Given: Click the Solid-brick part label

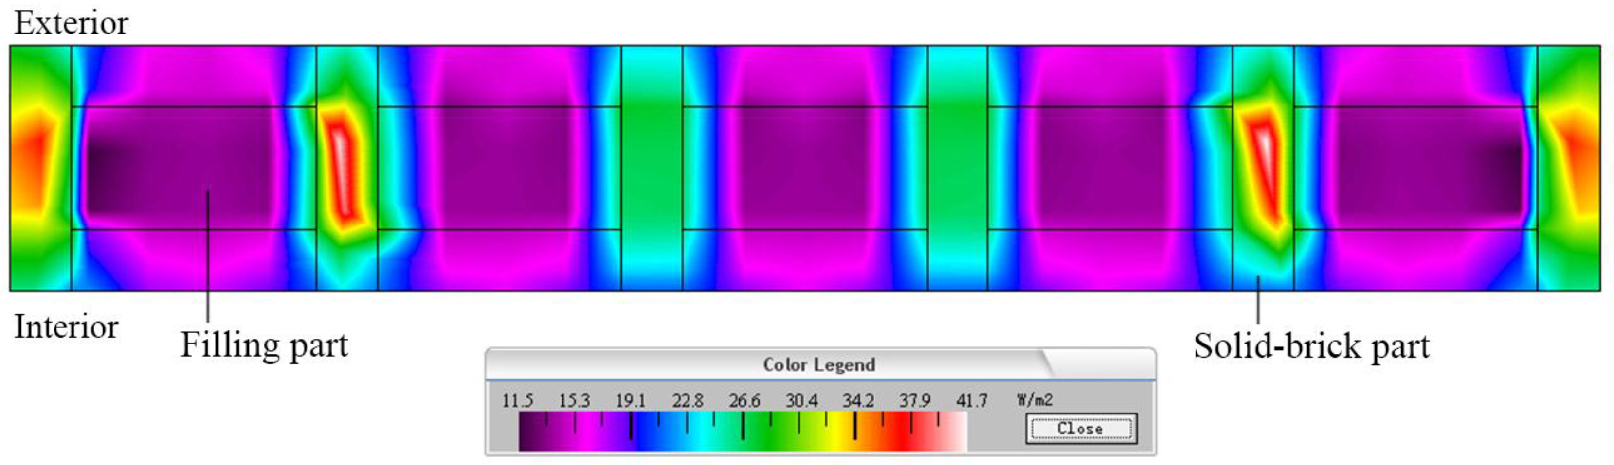Looking at the screenshot, I should [1311, 346].
